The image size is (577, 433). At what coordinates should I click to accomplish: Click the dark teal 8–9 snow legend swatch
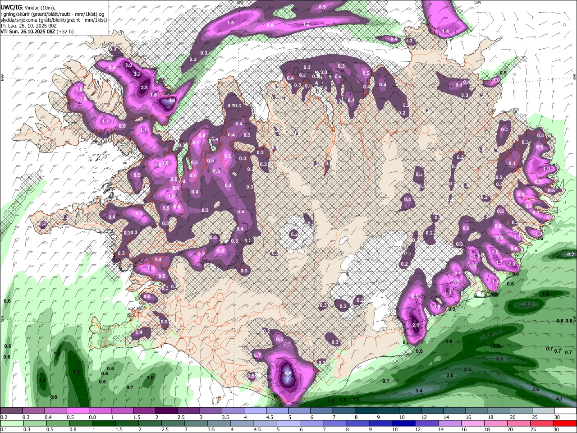(366, 411)
